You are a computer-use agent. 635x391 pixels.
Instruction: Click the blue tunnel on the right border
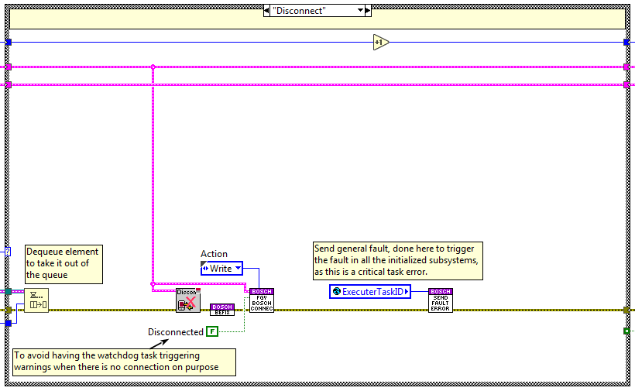[626, 42]
